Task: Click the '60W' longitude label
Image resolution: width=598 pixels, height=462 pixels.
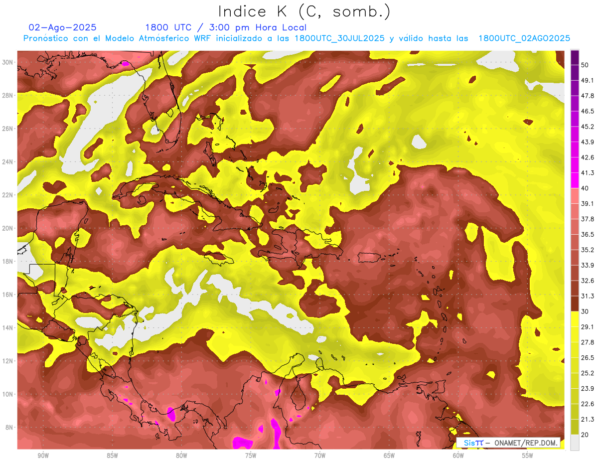Action: (x=458, y=456)
